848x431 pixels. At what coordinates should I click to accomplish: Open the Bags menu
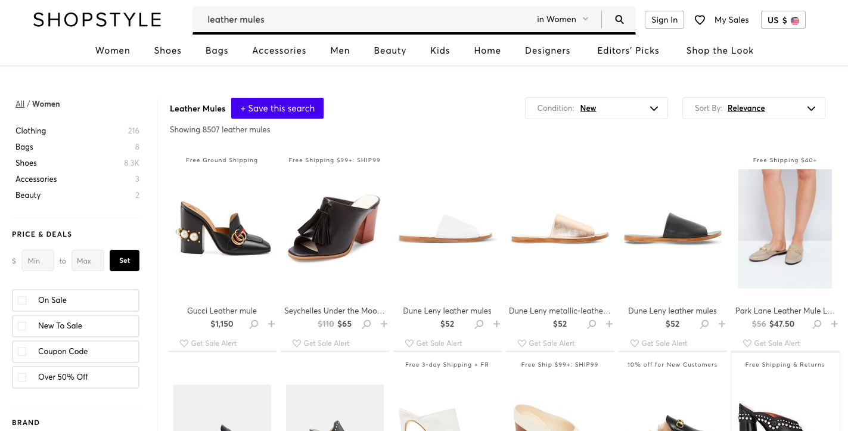pyautogui.click(x=217, y=51)
